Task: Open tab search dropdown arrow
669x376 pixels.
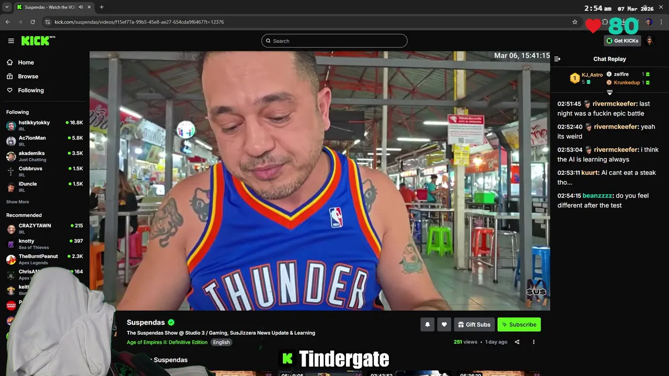Action: pyautogui.click(x=7, y=7)
